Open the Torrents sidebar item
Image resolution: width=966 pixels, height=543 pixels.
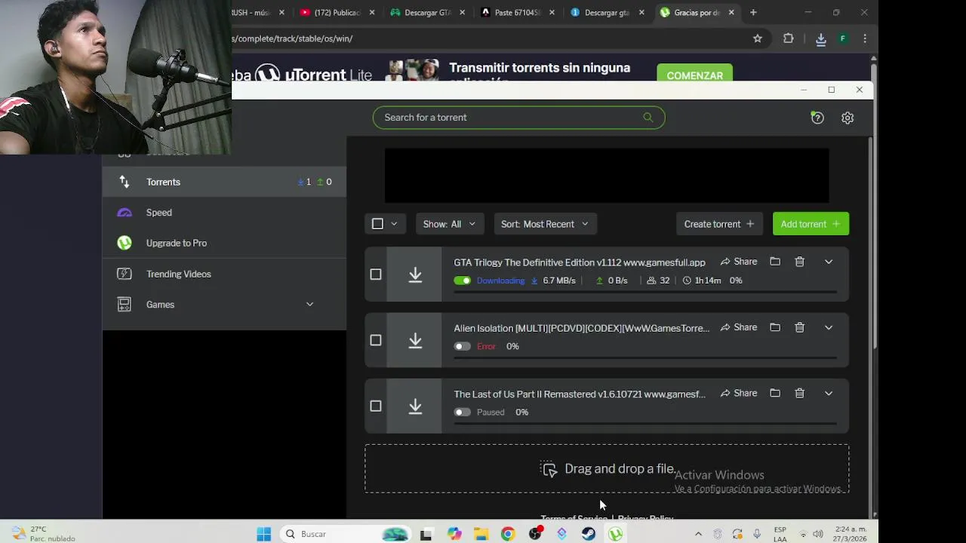pos(224,182)
